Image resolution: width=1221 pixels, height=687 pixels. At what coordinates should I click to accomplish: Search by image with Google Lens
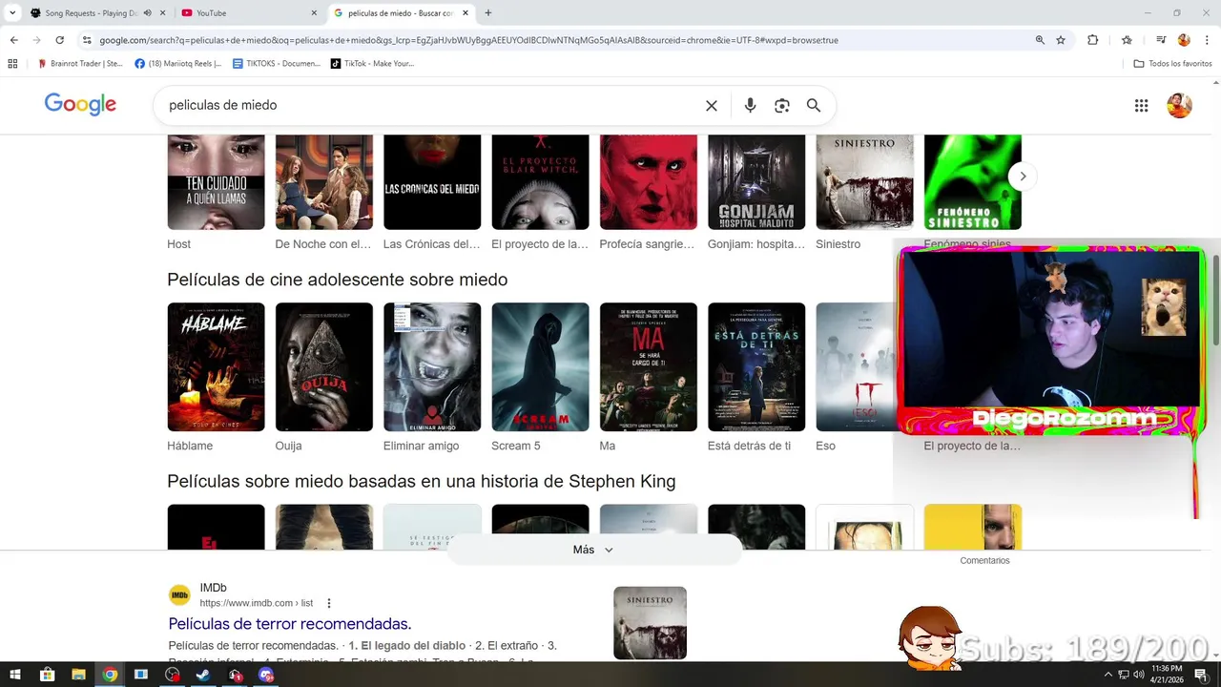click(x=782, y=106)
